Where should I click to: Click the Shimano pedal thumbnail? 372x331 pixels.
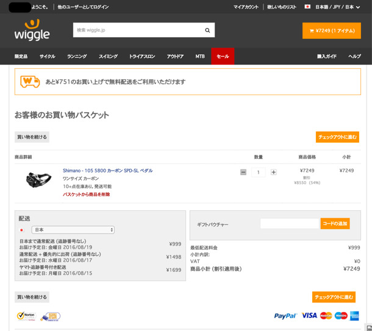[38, 180]
